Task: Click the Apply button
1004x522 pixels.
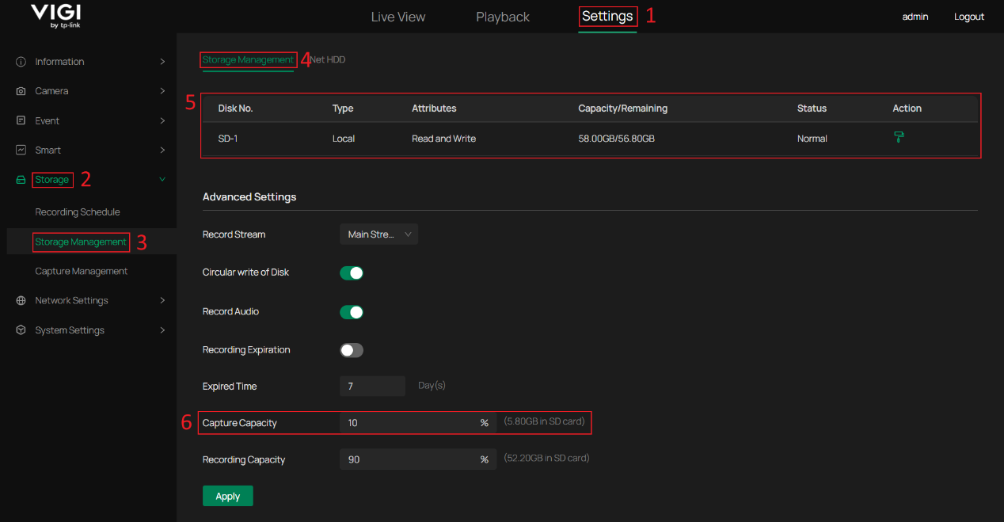Action: [227, 495]
